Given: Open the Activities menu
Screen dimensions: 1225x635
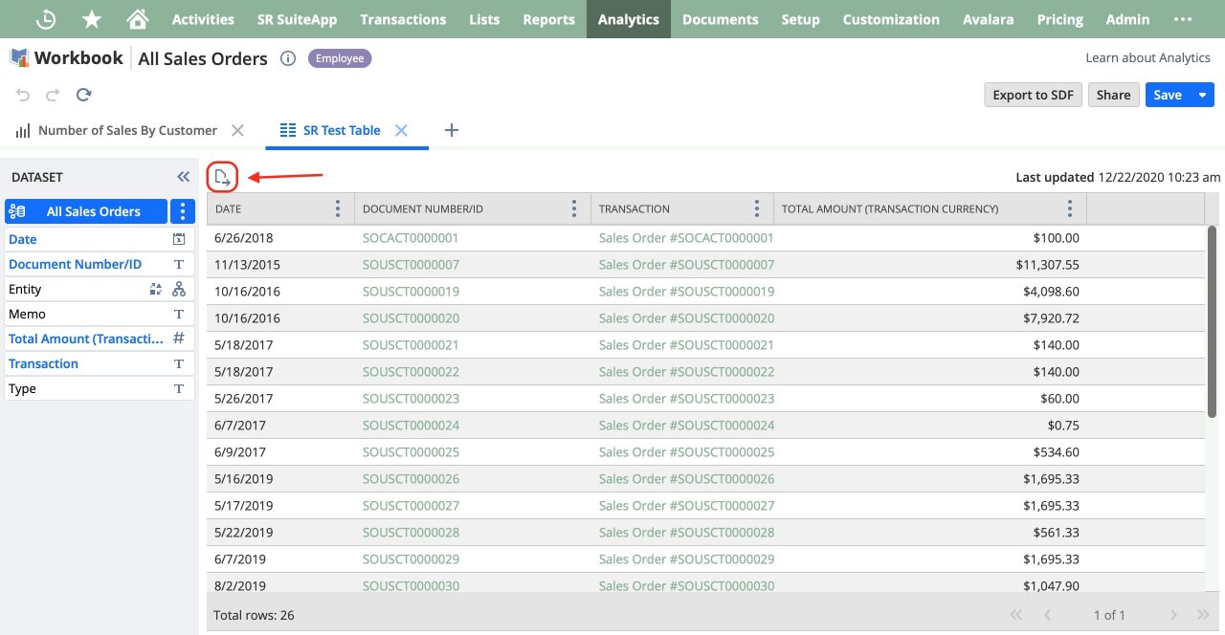Looking at the screenshot, I should pyautogui.click(x=203, y=19).
